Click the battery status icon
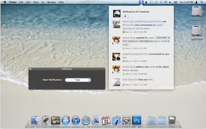This screenshot has height=129, width=206. click(175, 2)
